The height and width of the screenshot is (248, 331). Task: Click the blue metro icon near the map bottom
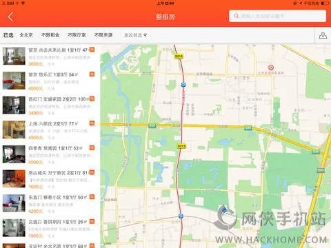(181, 216)
